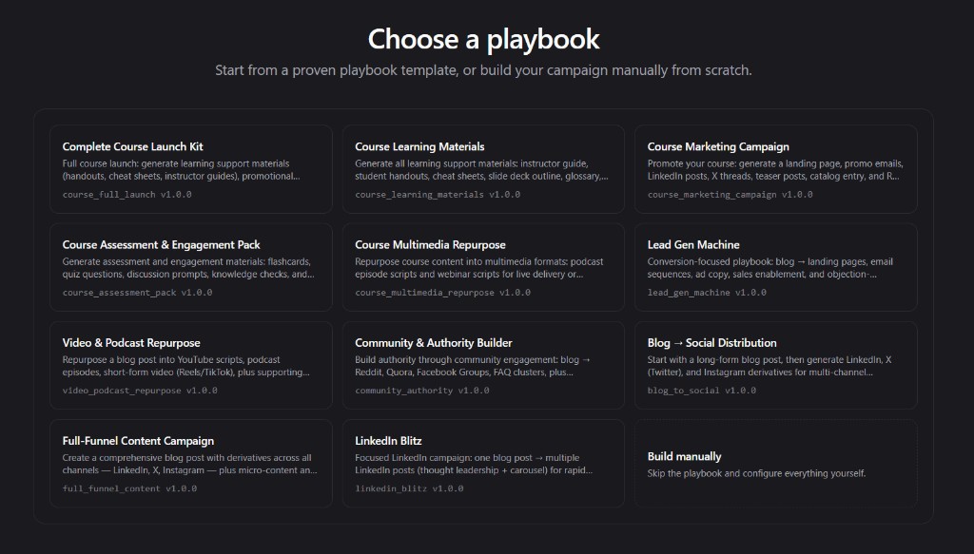The image size is (974, 554).
Task: Pick the LinkedIn Blitz playbook
Action: (482, 464)
